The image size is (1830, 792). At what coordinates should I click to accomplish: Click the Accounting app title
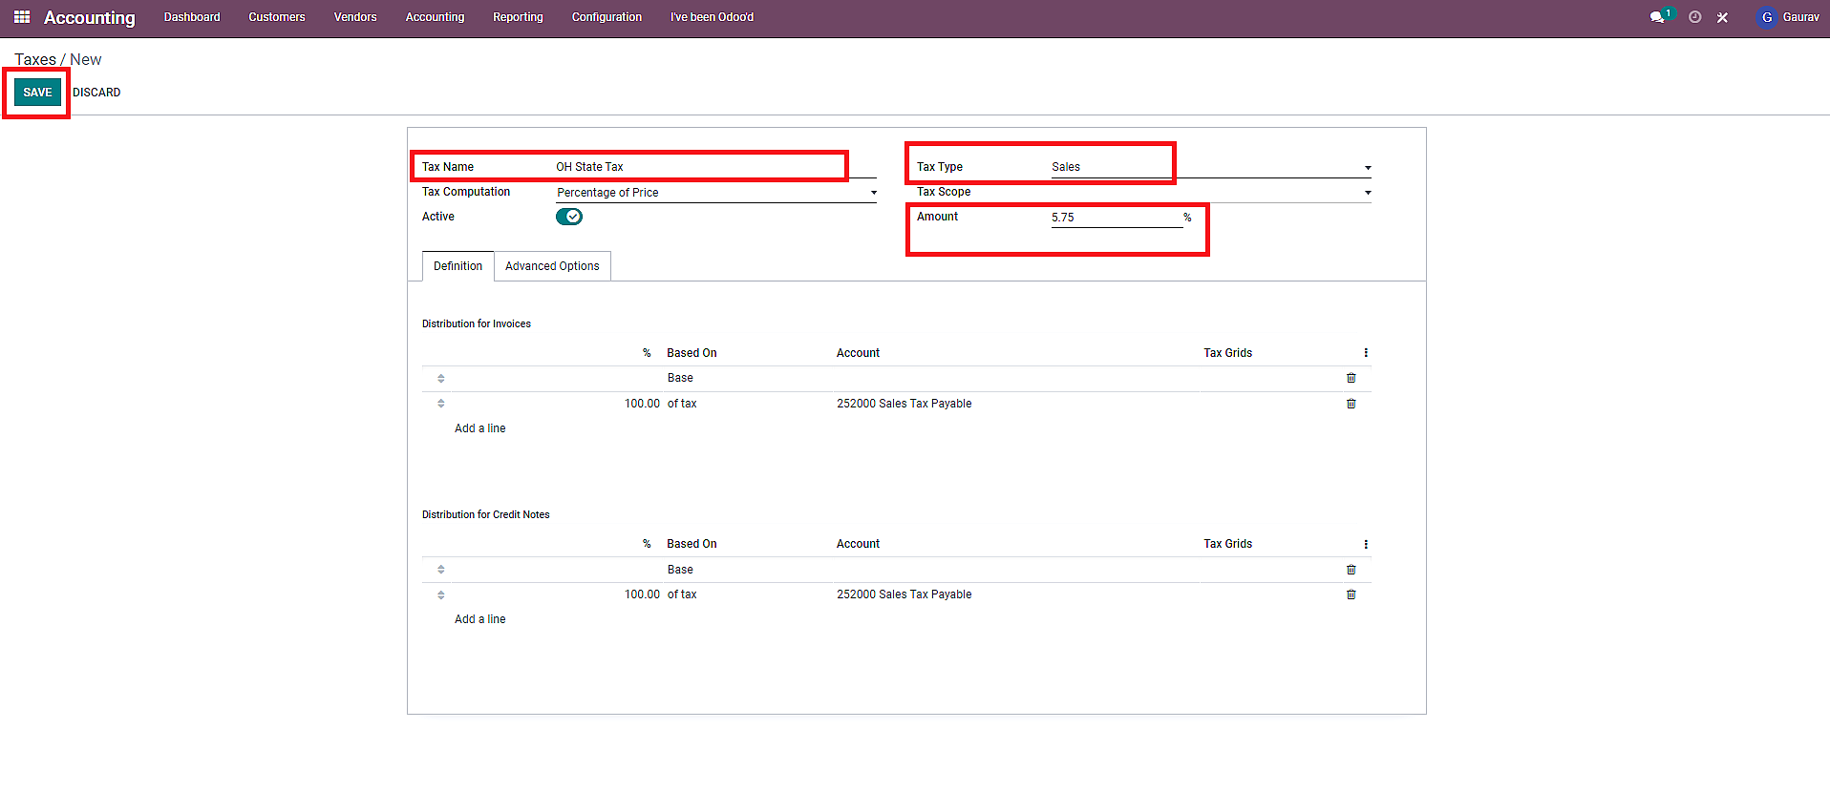pos(90,18)
